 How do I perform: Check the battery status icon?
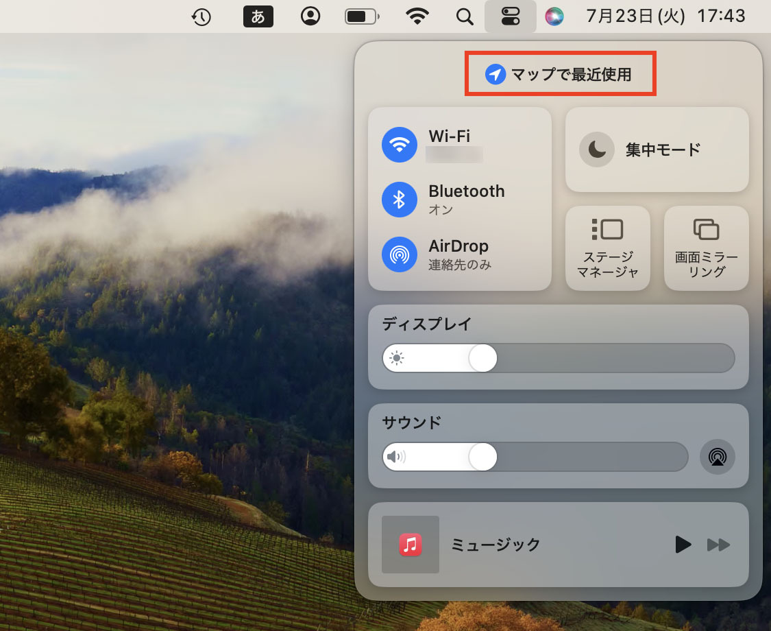(362, 16)
